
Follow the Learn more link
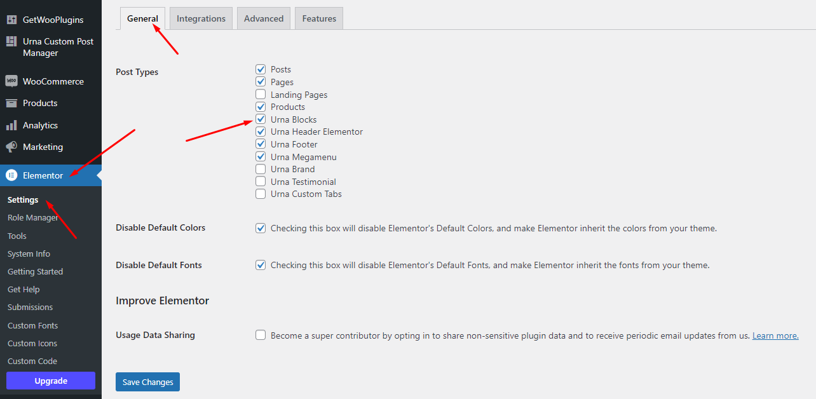775,335
